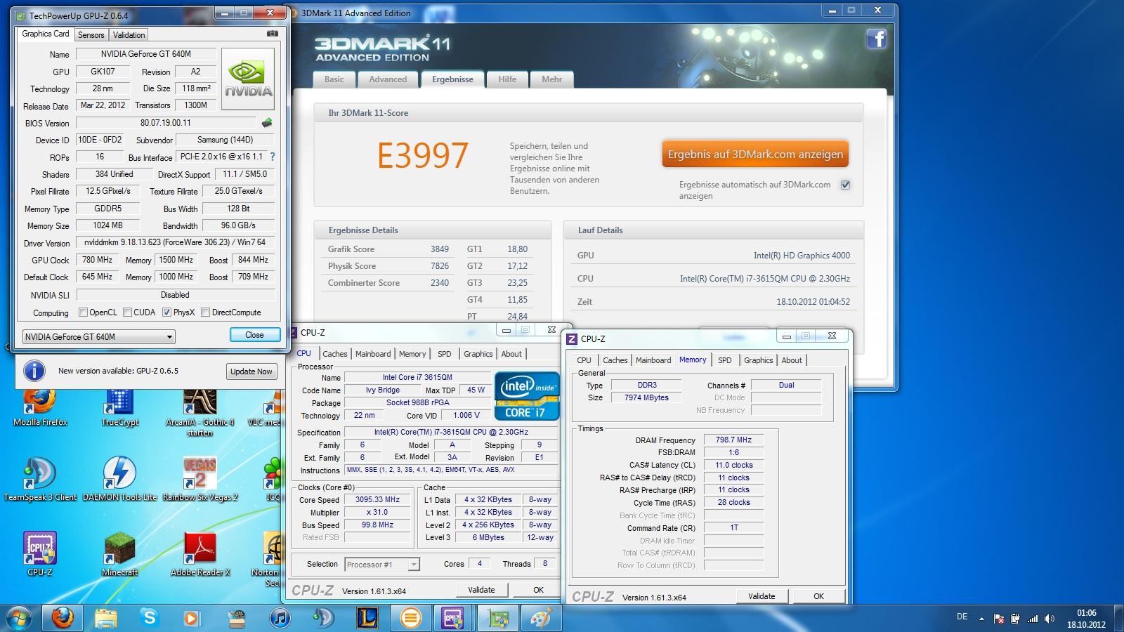Screen dimensions: 1124x632
Task: Open Mozilla Firefox desktop shortcut
Action: [x=40, y=407]
